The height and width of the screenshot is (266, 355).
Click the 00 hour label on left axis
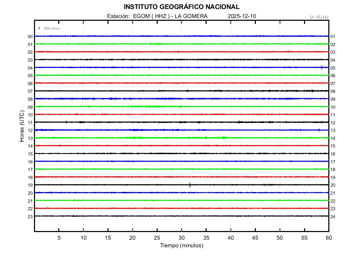(x=30, y=36)
